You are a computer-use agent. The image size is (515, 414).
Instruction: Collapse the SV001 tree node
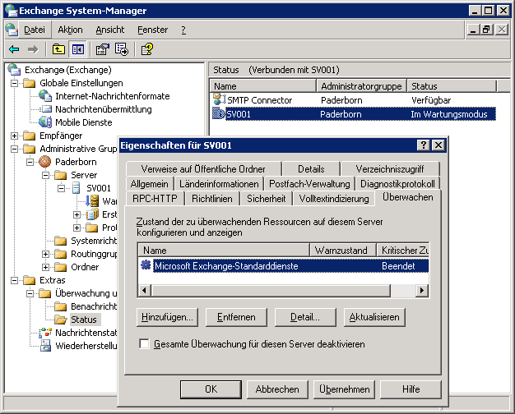[x=61, y=188]
